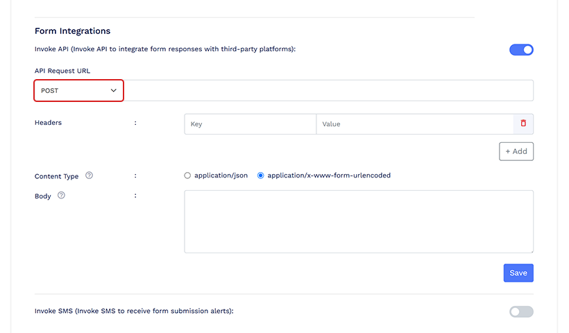Click the Invoke API description text
This screenshot has width=569, height=333.
[x=165, y=49]
